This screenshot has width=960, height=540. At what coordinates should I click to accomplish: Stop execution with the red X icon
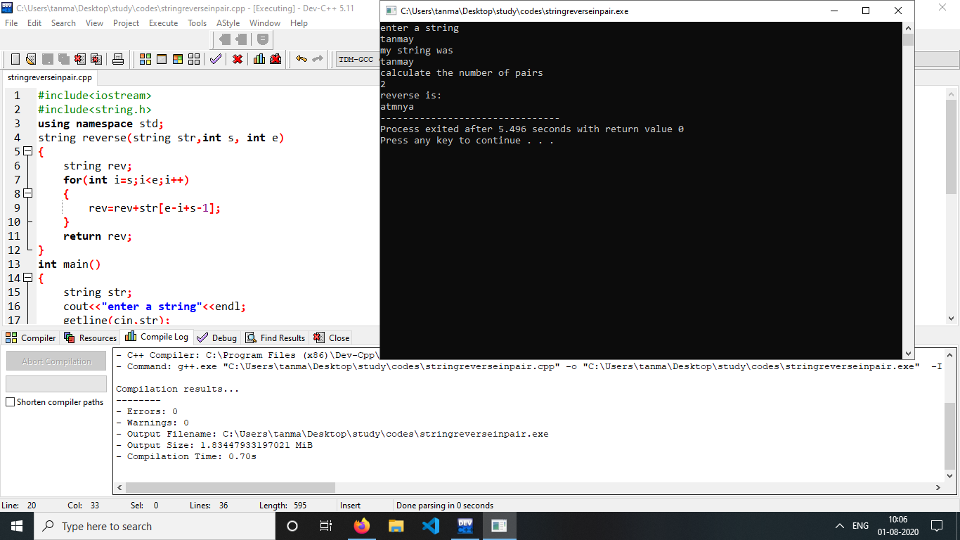[x=238, y=59]
